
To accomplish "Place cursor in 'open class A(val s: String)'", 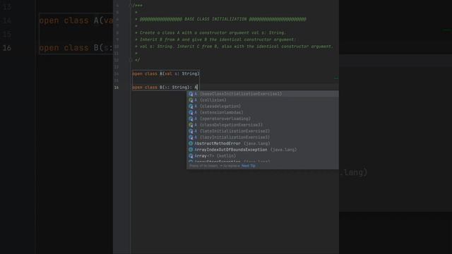I will (x=165, y=73).
